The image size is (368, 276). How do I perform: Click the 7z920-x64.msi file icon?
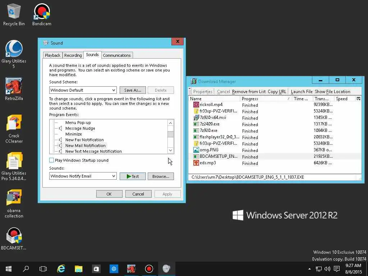click(x=196, y=118)
